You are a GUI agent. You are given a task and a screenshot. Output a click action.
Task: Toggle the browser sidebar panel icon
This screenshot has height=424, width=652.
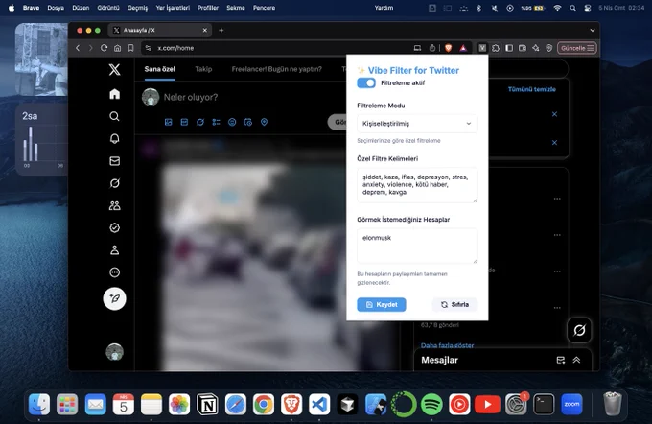[509, 48]
